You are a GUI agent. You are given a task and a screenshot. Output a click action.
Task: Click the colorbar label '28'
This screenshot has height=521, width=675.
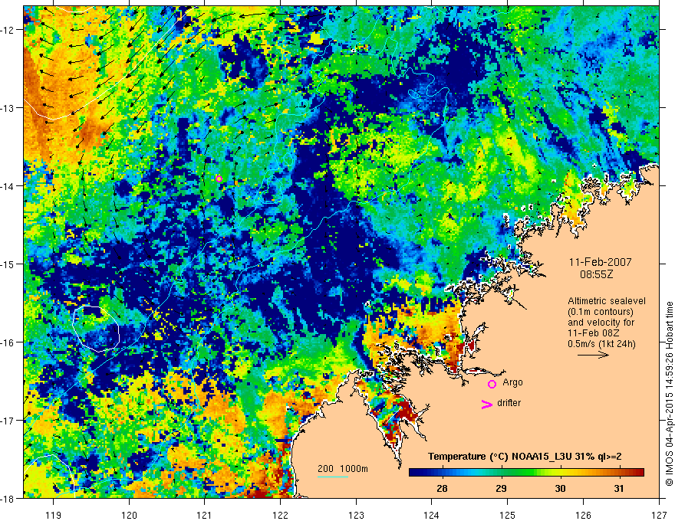[x=442, y=488]
